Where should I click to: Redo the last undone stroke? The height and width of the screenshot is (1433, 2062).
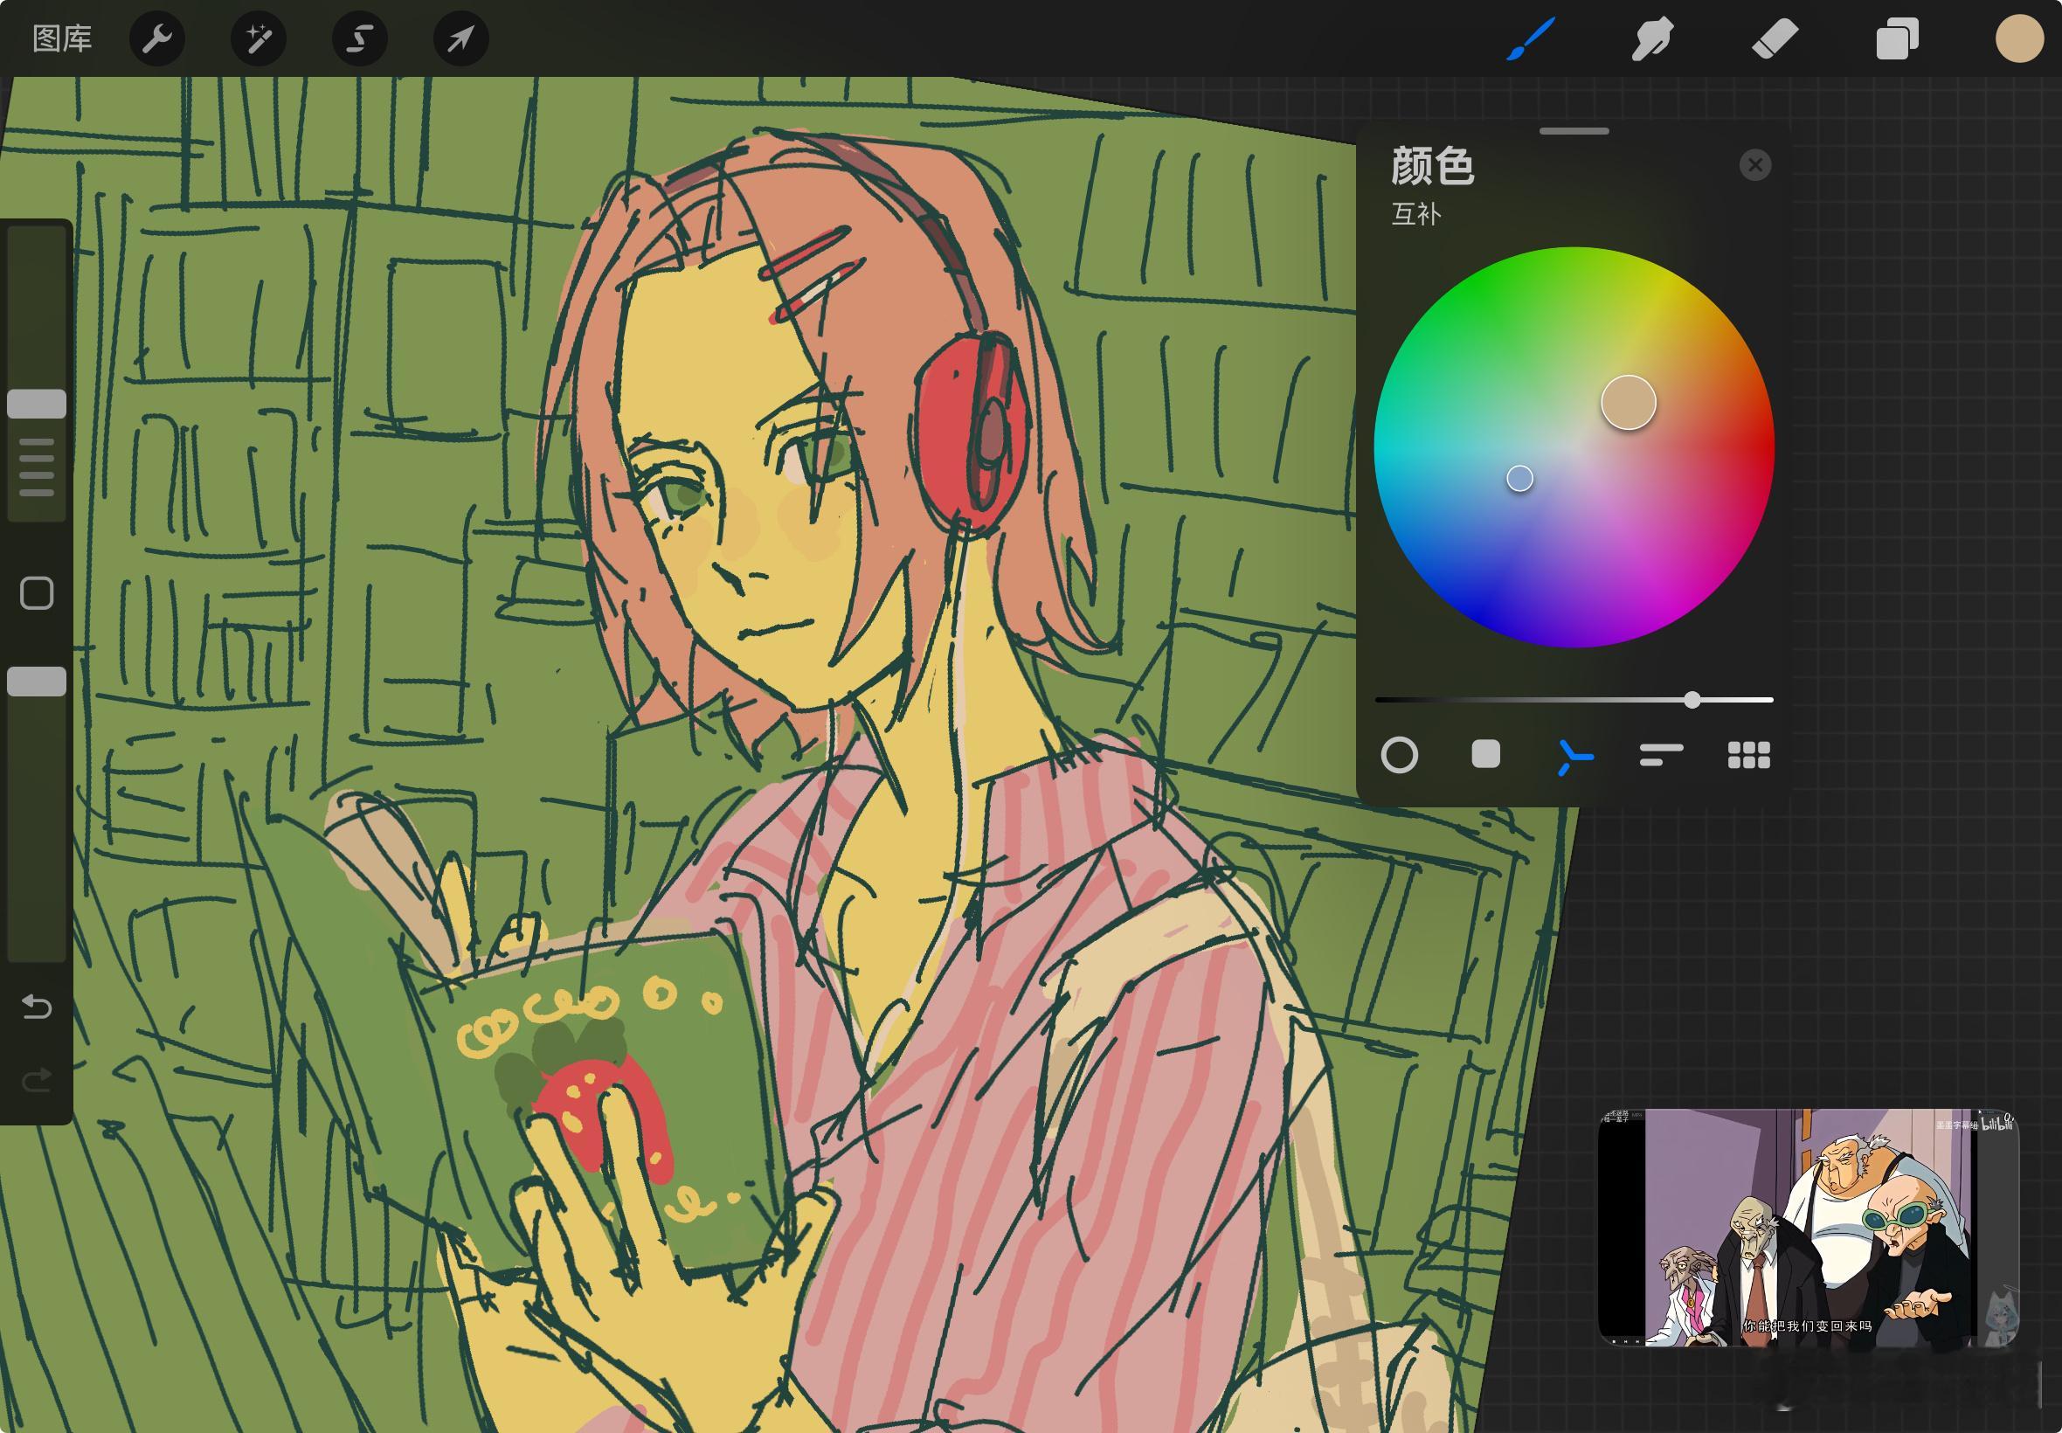point(37,1080)
